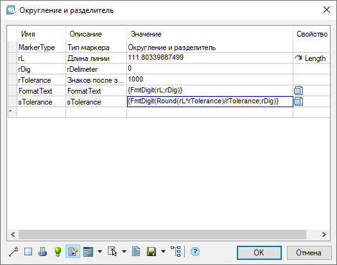337x265 pixels.
Task: Open the tree structure icon
Action: [x=176, y=252]
